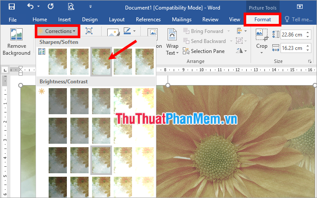Choose the Soften 50% thumbnail
Image resolution: width=317 pixels, height=198 pixels.
[58, 62]
